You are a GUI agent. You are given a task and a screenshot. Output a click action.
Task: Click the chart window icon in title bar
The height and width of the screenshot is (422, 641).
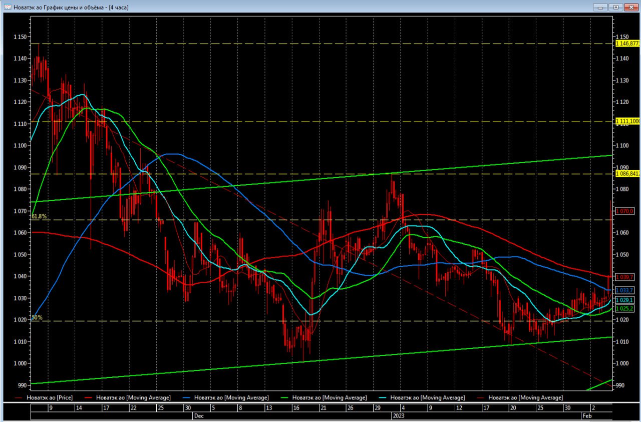(8, 7)
